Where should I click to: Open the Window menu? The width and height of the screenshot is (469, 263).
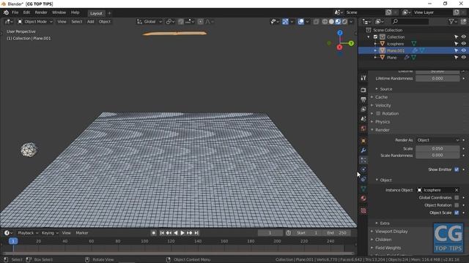59,12
